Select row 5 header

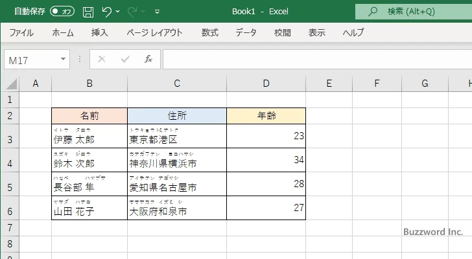click(x=10, y=184)
